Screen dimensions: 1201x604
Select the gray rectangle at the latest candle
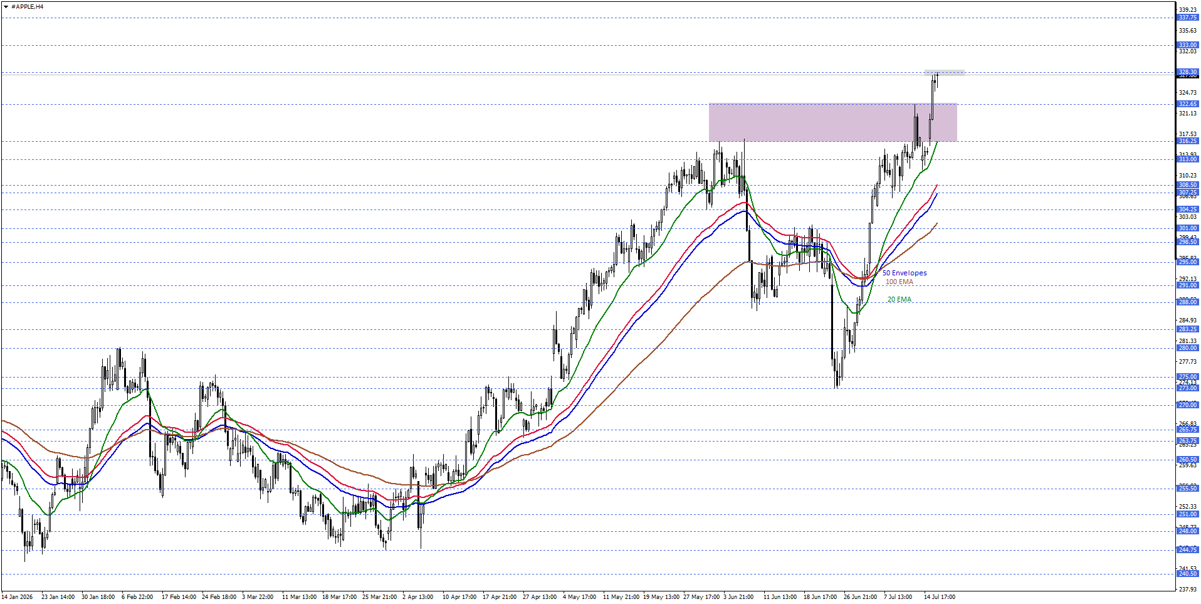click(x=944, y=73)
